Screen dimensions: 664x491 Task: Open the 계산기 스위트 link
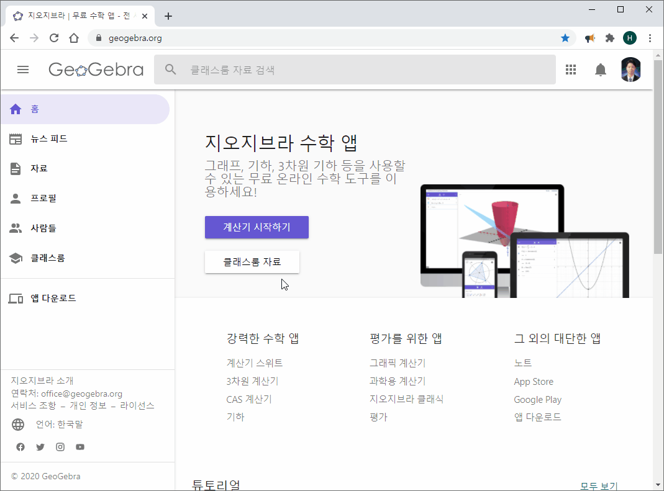255,363
